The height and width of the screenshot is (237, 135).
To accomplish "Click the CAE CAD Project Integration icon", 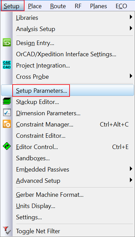I will [x=7, y=65].
